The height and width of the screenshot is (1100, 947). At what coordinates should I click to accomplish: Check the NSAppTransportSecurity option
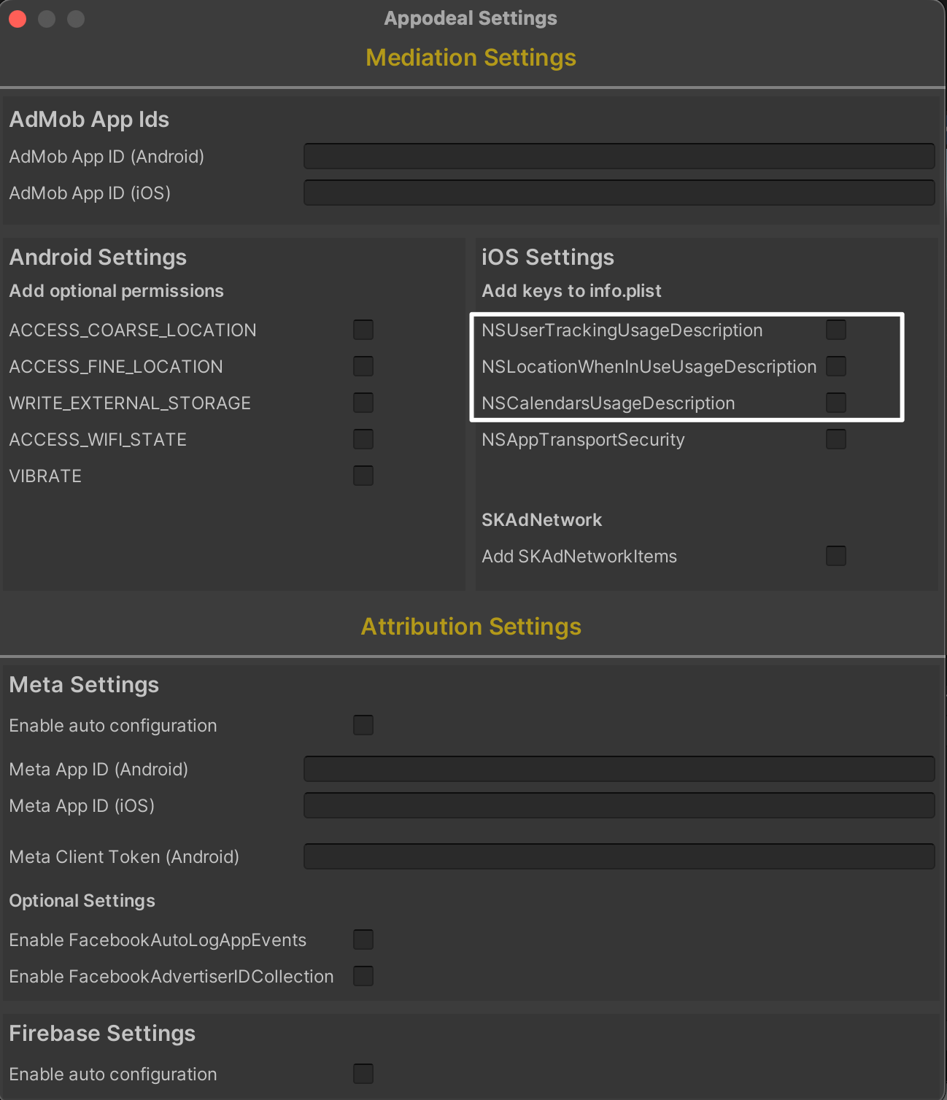[x=836, y=439]
